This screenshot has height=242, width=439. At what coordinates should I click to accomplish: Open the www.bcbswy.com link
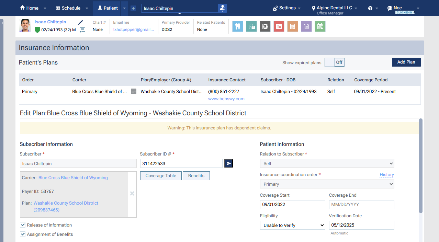click(226, 99)
